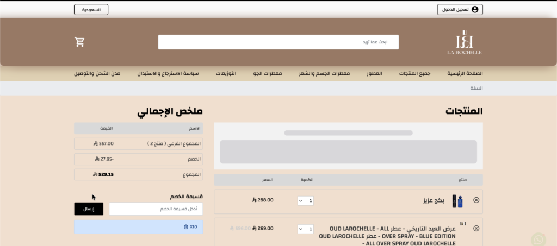Click the 529.15 total value
The image size is (557, 246).
103,174
